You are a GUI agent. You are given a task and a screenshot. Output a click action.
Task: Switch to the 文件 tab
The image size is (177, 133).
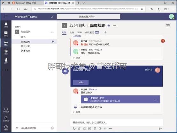point(72,32)
